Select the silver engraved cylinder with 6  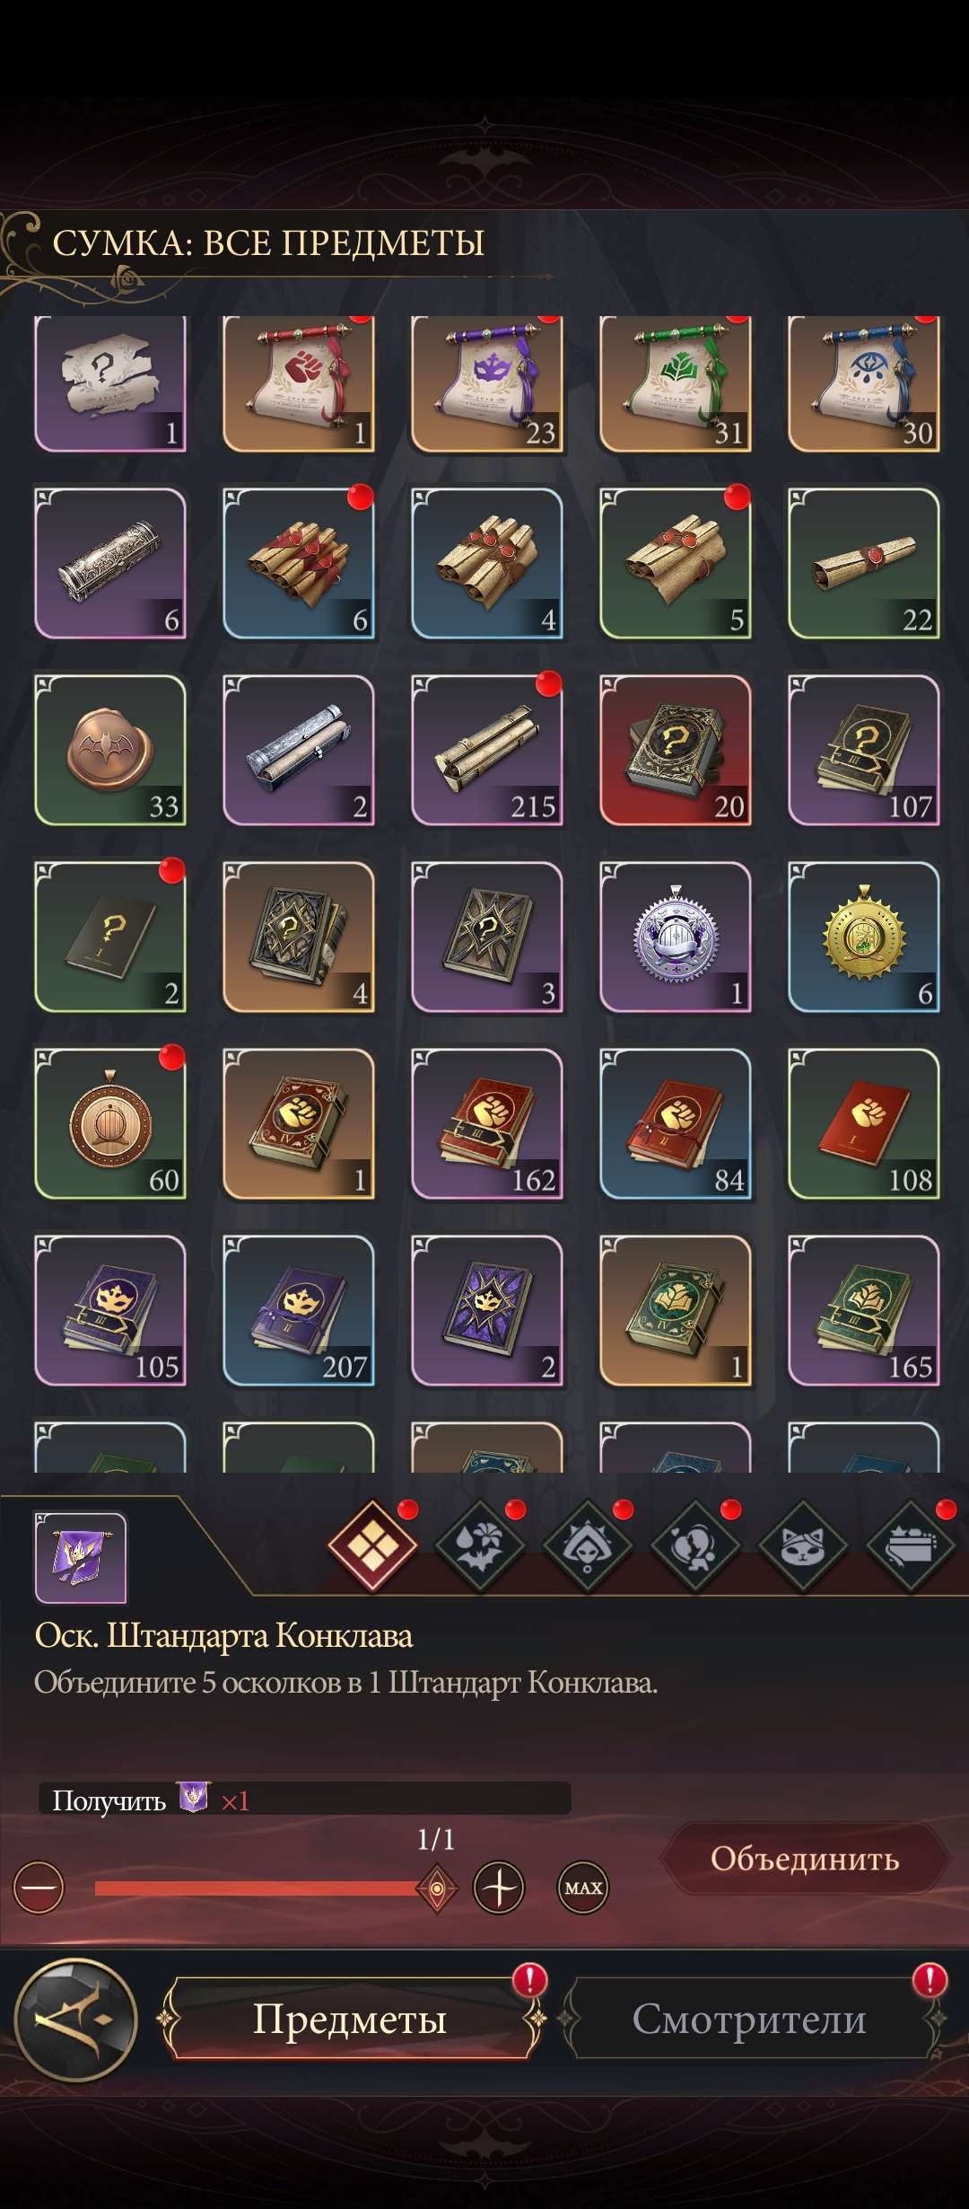(x=110, y=563)
